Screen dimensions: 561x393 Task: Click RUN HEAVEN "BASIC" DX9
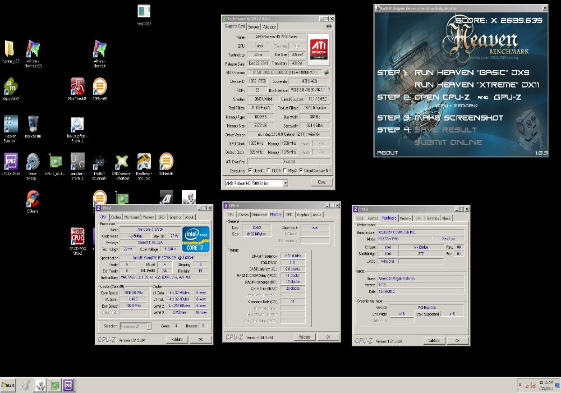pos(472,72)
